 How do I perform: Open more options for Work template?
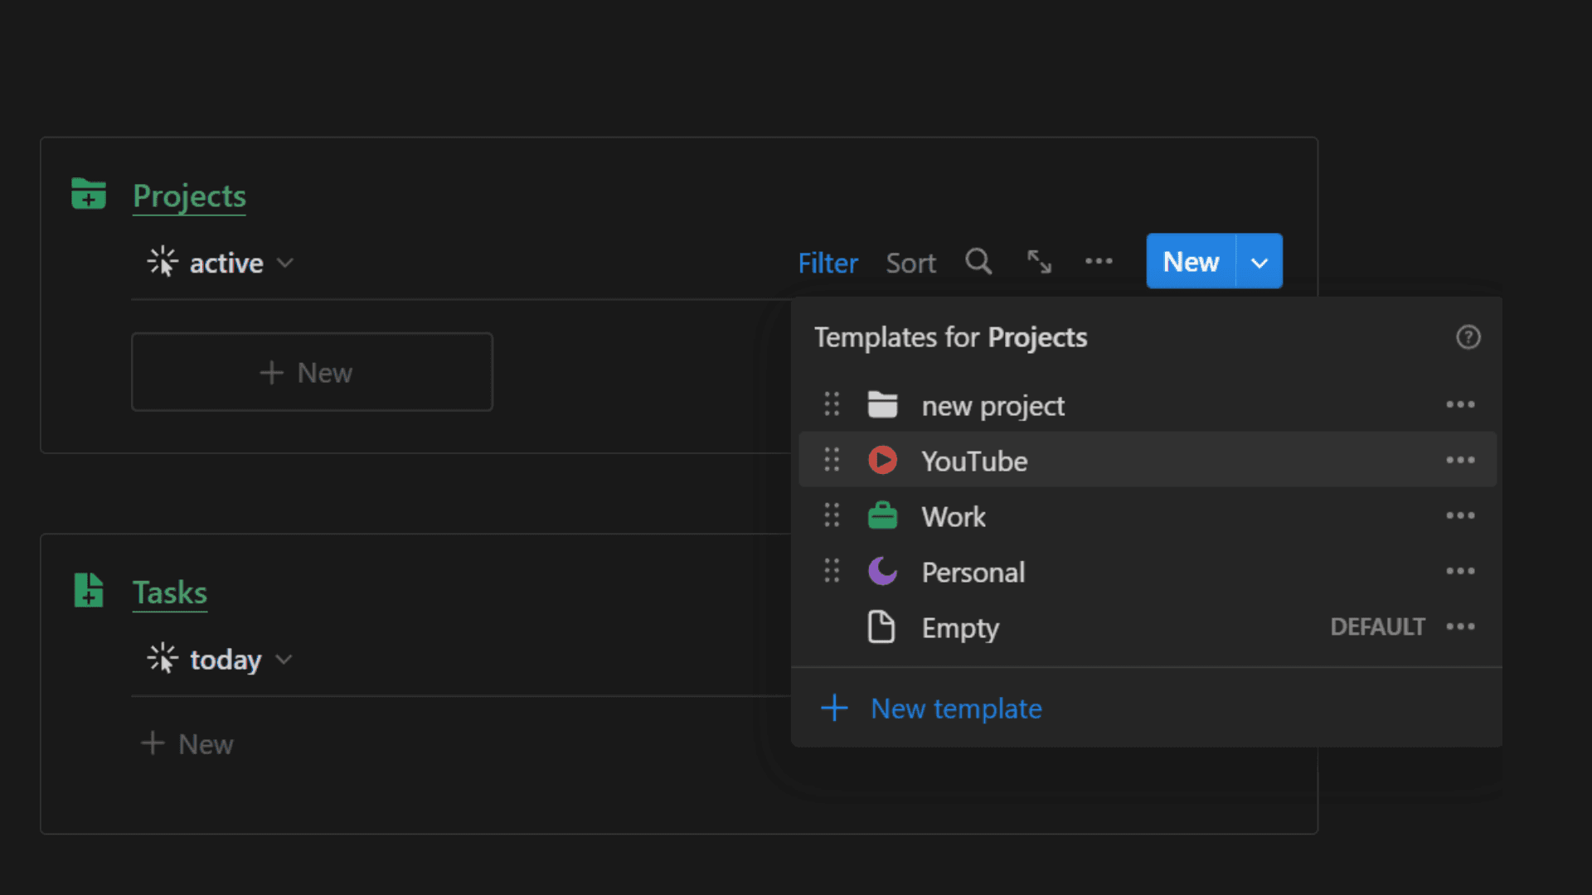[1460, 515]
